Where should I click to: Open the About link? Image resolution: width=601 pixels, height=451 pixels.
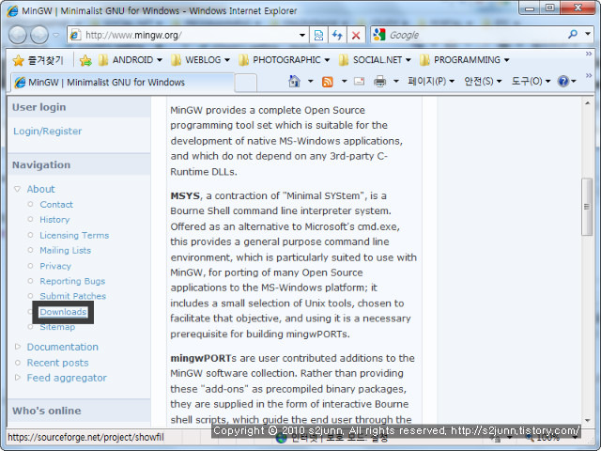click(x=40, y=189)
